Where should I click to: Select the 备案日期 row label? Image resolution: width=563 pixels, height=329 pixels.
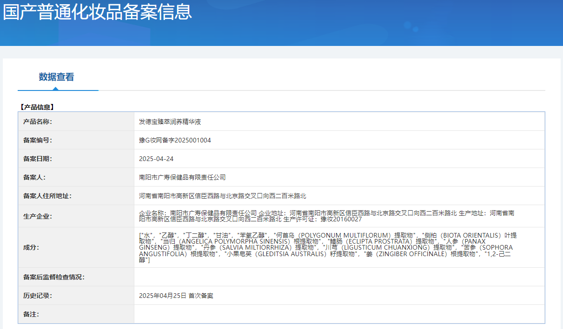coord(38,159)
